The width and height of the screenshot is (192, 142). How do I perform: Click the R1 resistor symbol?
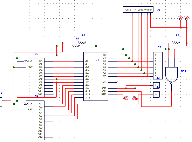click(x=76, y=46)
